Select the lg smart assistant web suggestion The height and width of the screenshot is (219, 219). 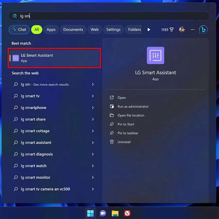coord(54,142)
